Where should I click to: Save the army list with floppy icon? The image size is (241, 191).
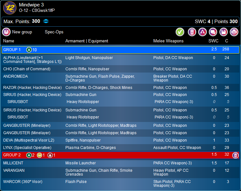[x=223, y=32]
